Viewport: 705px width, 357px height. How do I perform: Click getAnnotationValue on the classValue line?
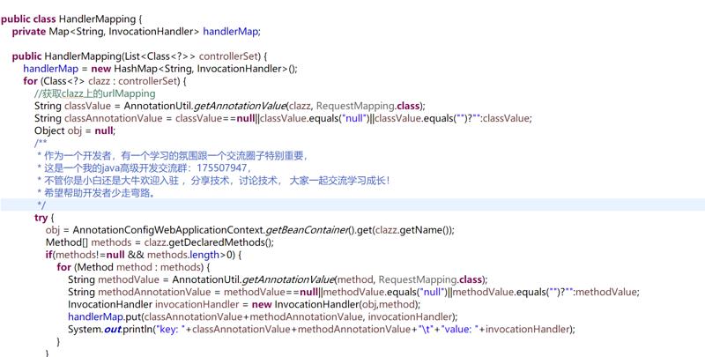click(x=241, y=106)
